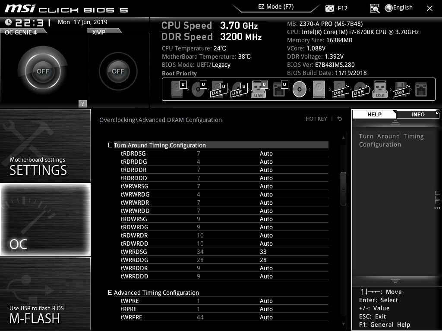442x331 pixels.
Task: Click the date Mon 17 Jun, 2019
Action: point(82,22)
